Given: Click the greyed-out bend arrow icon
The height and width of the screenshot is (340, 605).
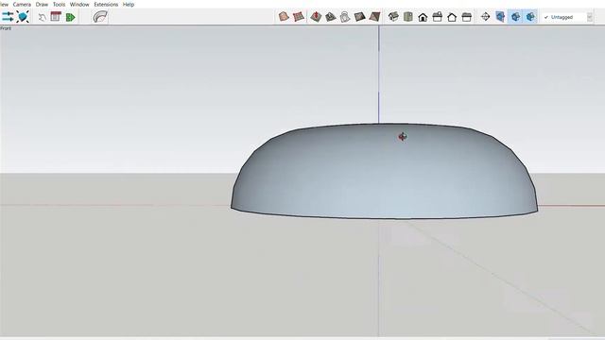Looking at the screenshot, I should click(42, 17).
